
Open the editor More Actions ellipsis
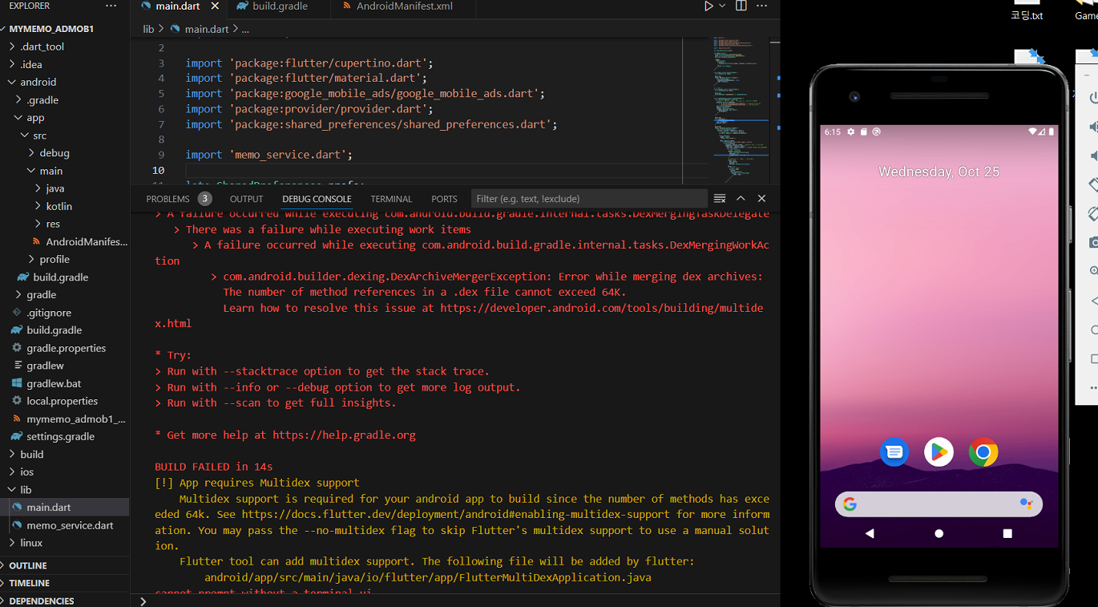762,6
